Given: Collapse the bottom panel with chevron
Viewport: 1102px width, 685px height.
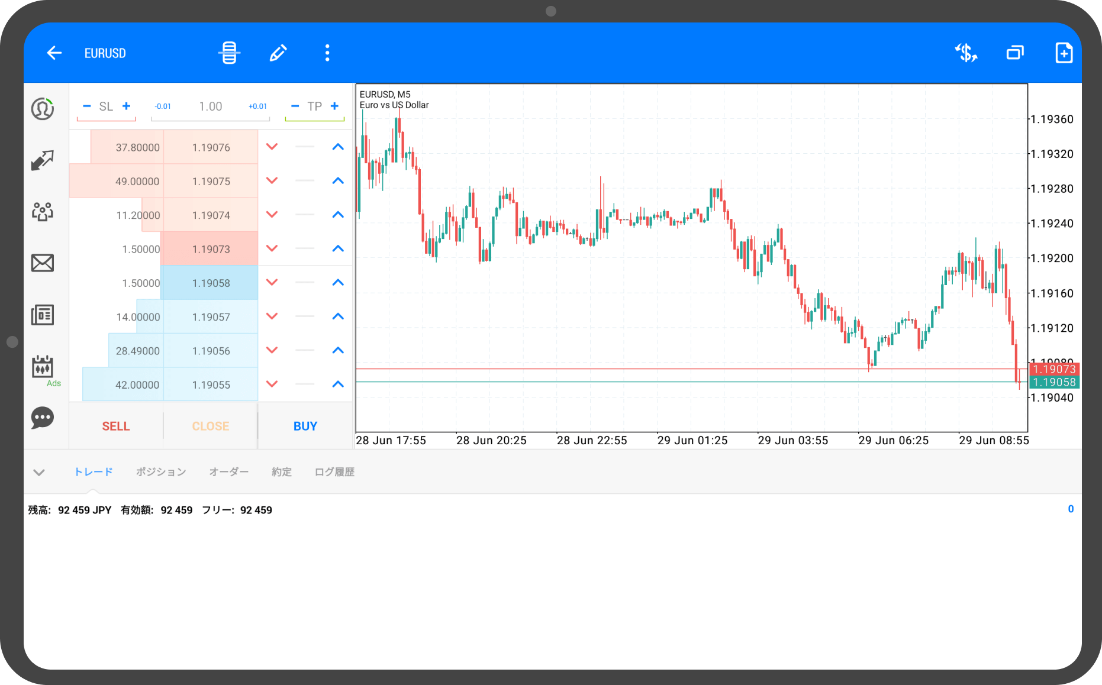Looking at the screenshot, I should point(39,472).
